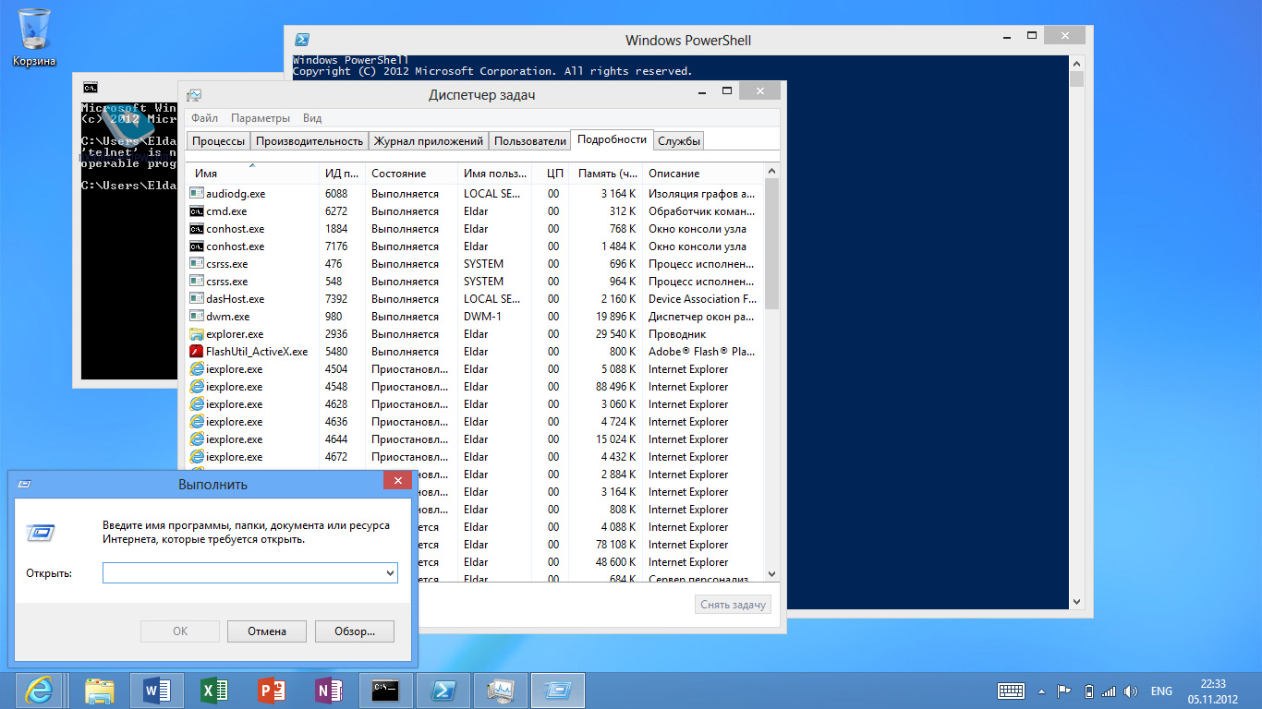
Task: Select the audiodg.exe row
Action: [x=476, y=194]
